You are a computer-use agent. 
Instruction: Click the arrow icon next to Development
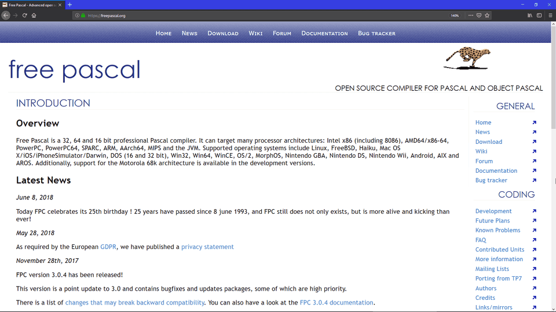click(535, 211)
